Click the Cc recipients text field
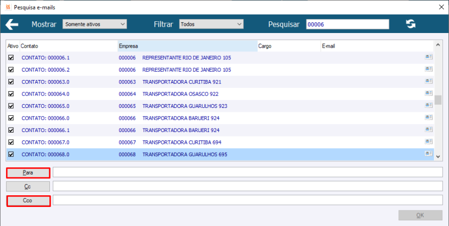 pyautogui.click(x=248, y=186)
